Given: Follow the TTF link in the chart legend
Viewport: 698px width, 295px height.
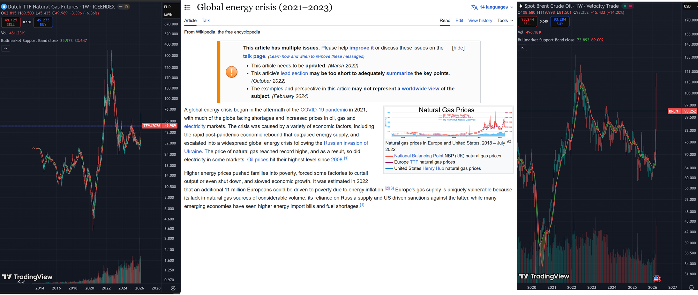Looking at the screenshot, I should click(414, 162).
